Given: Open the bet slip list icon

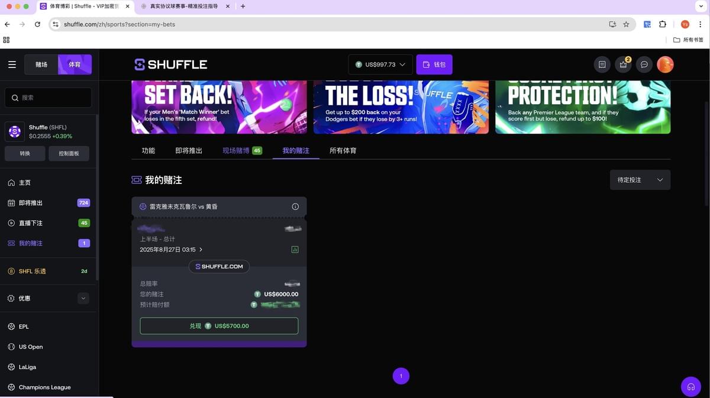Looking at the screenshot, I should pos(602,64).
